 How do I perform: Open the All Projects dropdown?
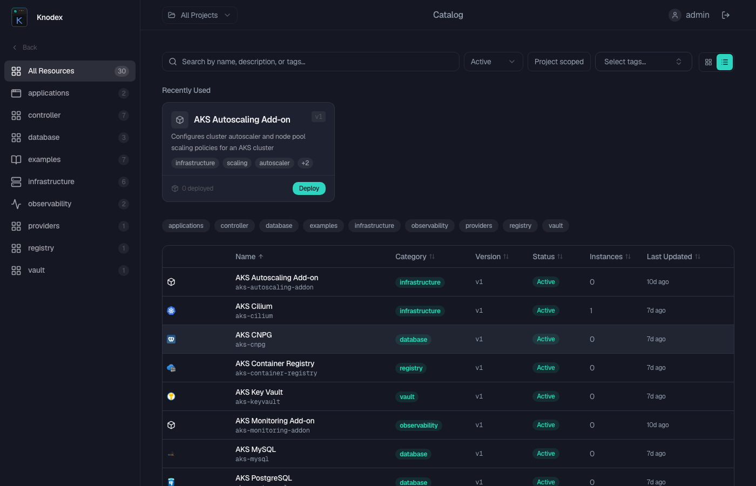tap(199, 15)
